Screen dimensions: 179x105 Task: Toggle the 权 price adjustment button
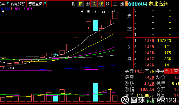pyautogui.click(x=94, y=4)
